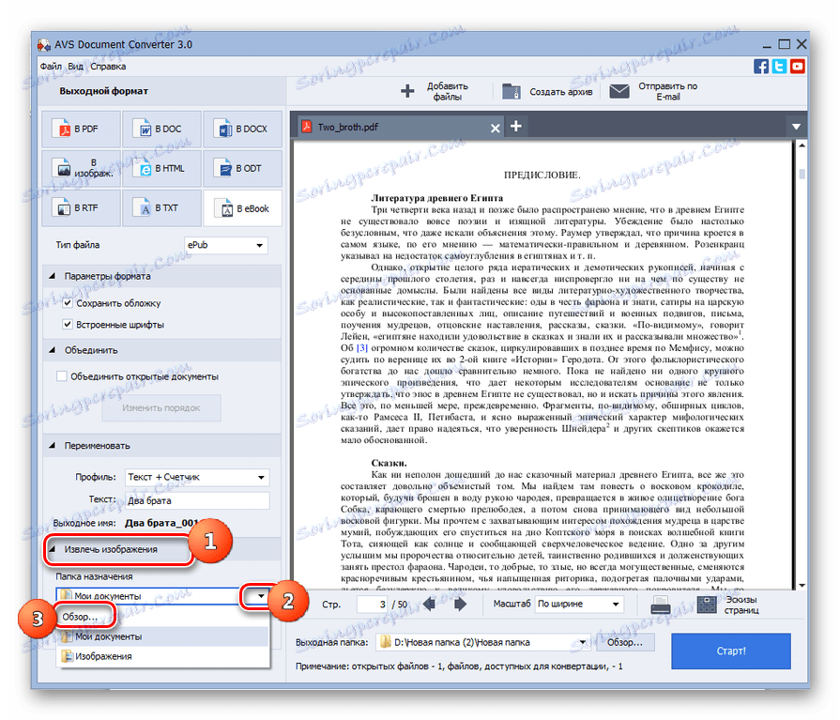Open the tab list dropdown arrow

[x=796, y=127]
